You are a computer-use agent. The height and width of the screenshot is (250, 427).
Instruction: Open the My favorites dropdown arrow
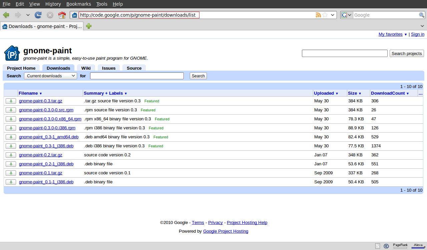click(x=406, y=35)
